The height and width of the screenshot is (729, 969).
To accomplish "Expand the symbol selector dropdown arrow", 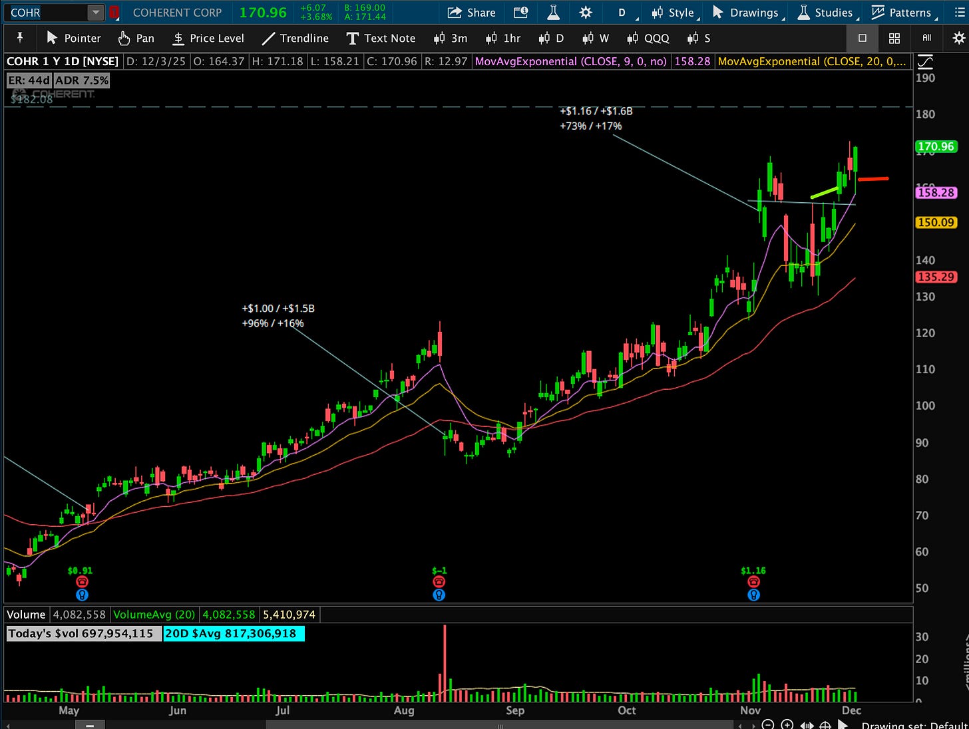I will [x=96, y=12].
